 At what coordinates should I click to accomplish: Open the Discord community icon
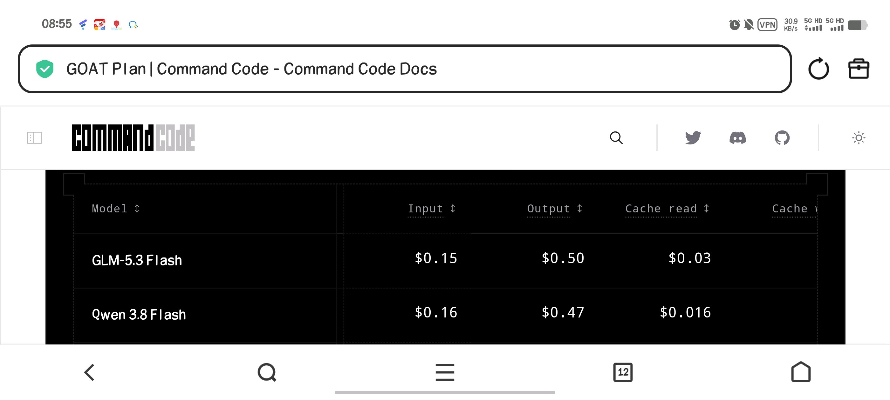point(737,138)
